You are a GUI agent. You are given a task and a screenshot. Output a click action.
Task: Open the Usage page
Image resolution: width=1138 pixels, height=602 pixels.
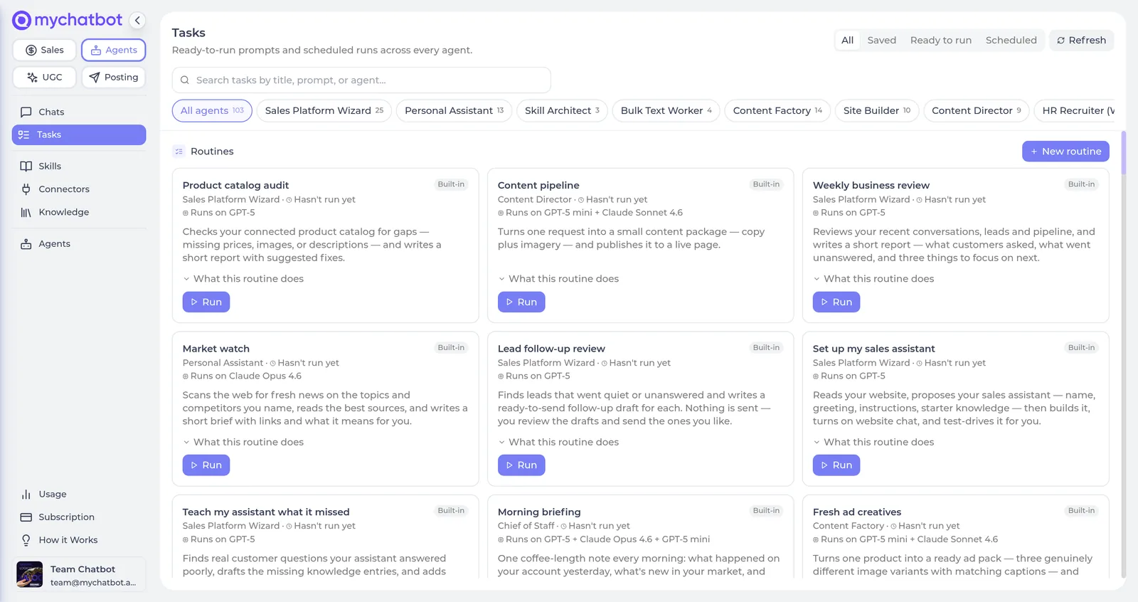pos(79,494)
